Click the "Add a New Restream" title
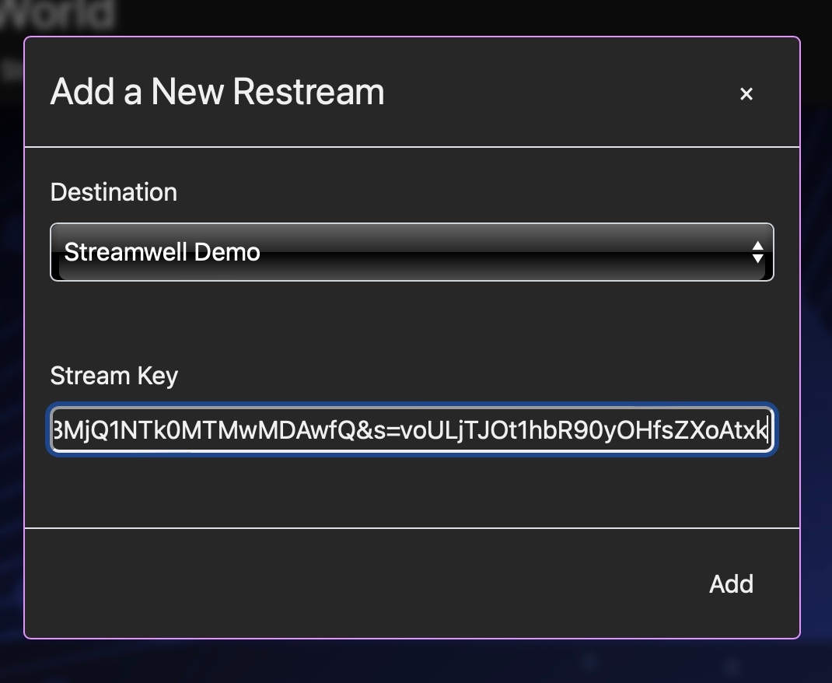This screenshot has height=683, width=832. 217,92
